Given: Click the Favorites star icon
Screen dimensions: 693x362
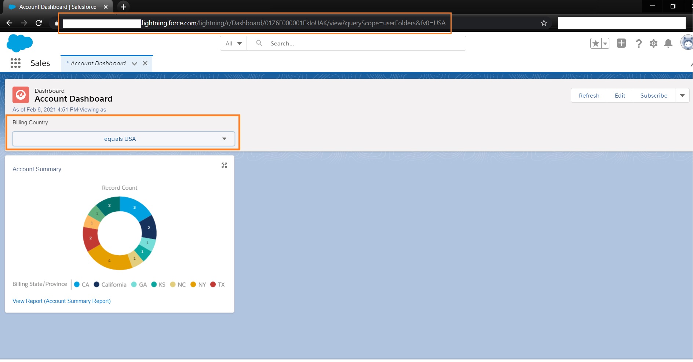Looking at the screenshot, I should tap(595, 43).
